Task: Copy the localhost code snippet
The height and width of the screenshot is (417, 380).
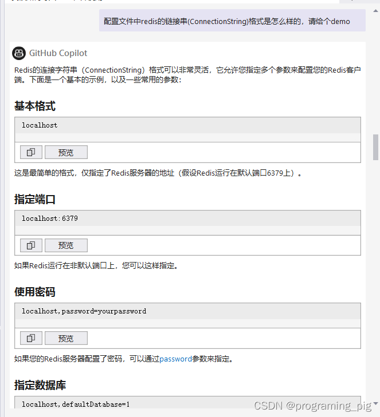Action: click(x=31, y=152)
